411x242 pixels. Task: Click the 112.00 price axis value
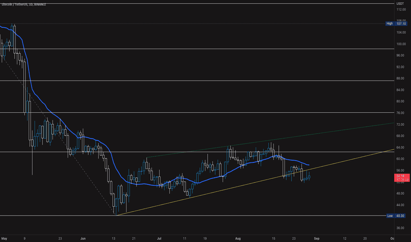[401, 9]
